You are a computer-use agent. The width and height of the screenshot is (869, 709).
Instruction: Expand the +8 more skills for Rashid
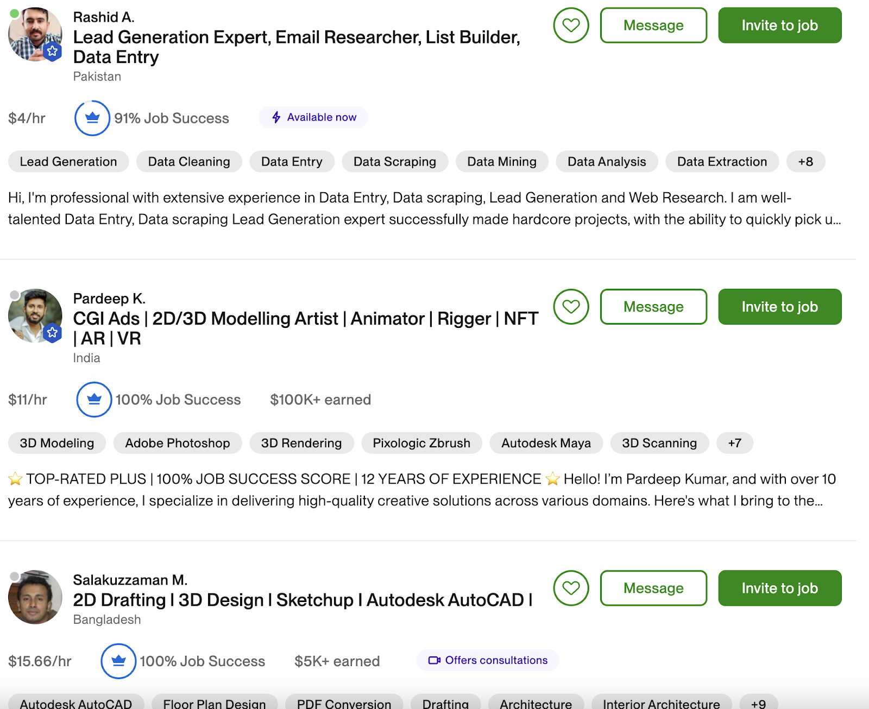coord(805,162)
